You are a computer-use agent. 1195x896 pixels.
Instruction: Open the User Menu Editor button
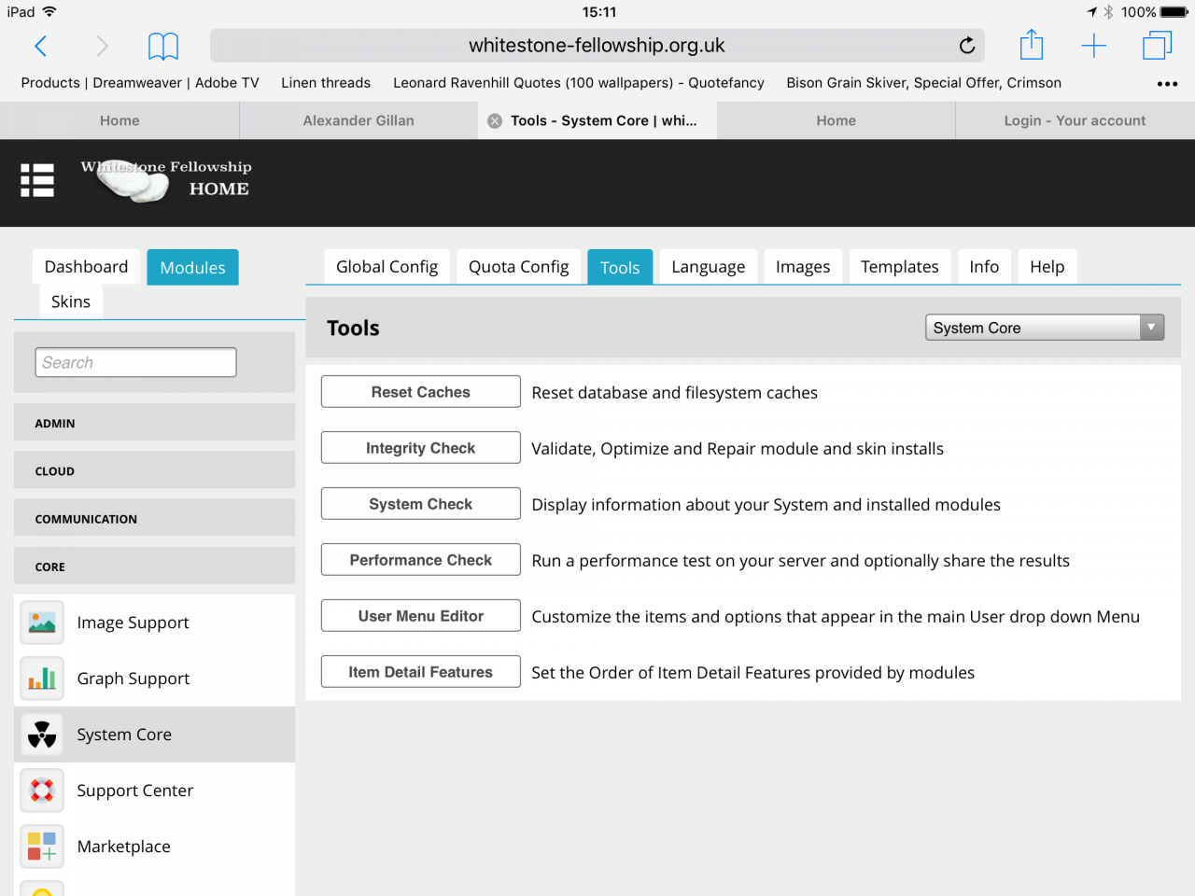421,616
